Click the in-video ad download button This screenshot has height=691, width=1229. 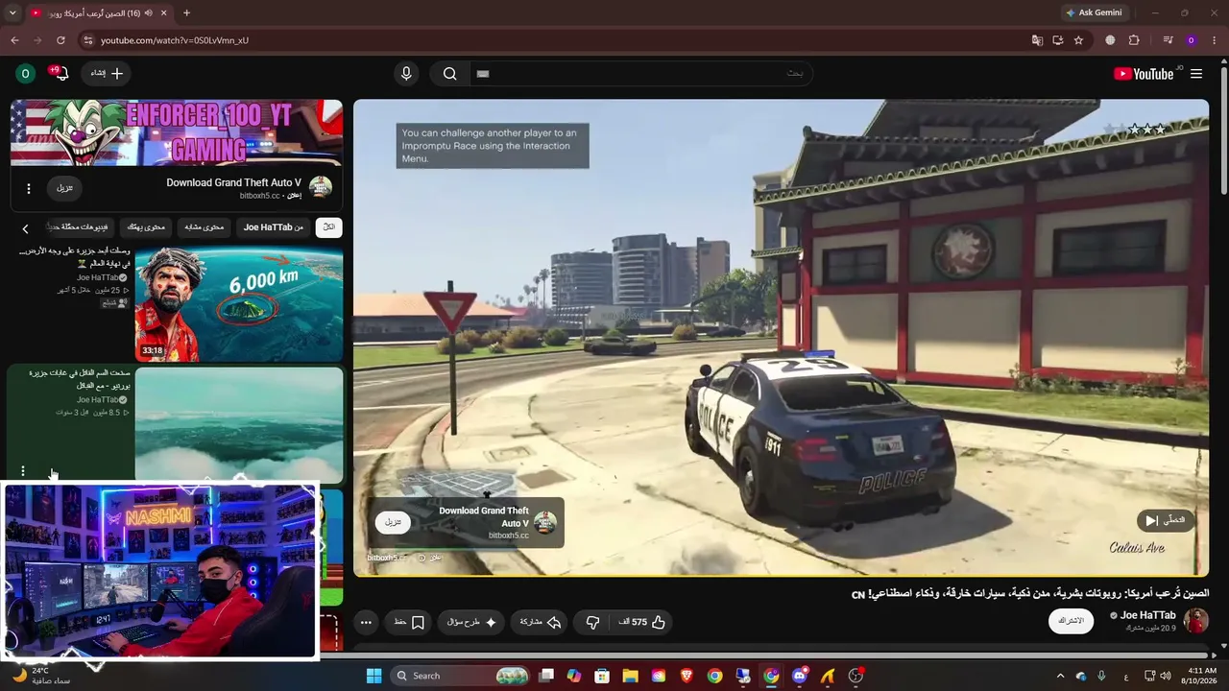tap(393, 522)
